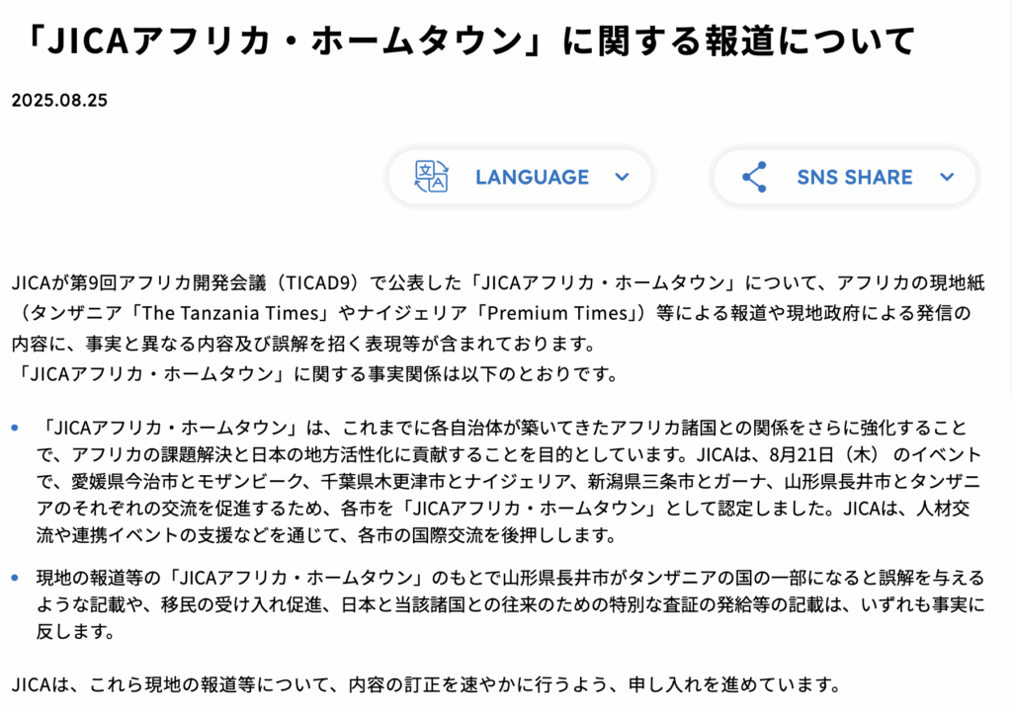The image size is (1012, 712).
Task: Click the first blue bullet marker
Action: (14, 429)
